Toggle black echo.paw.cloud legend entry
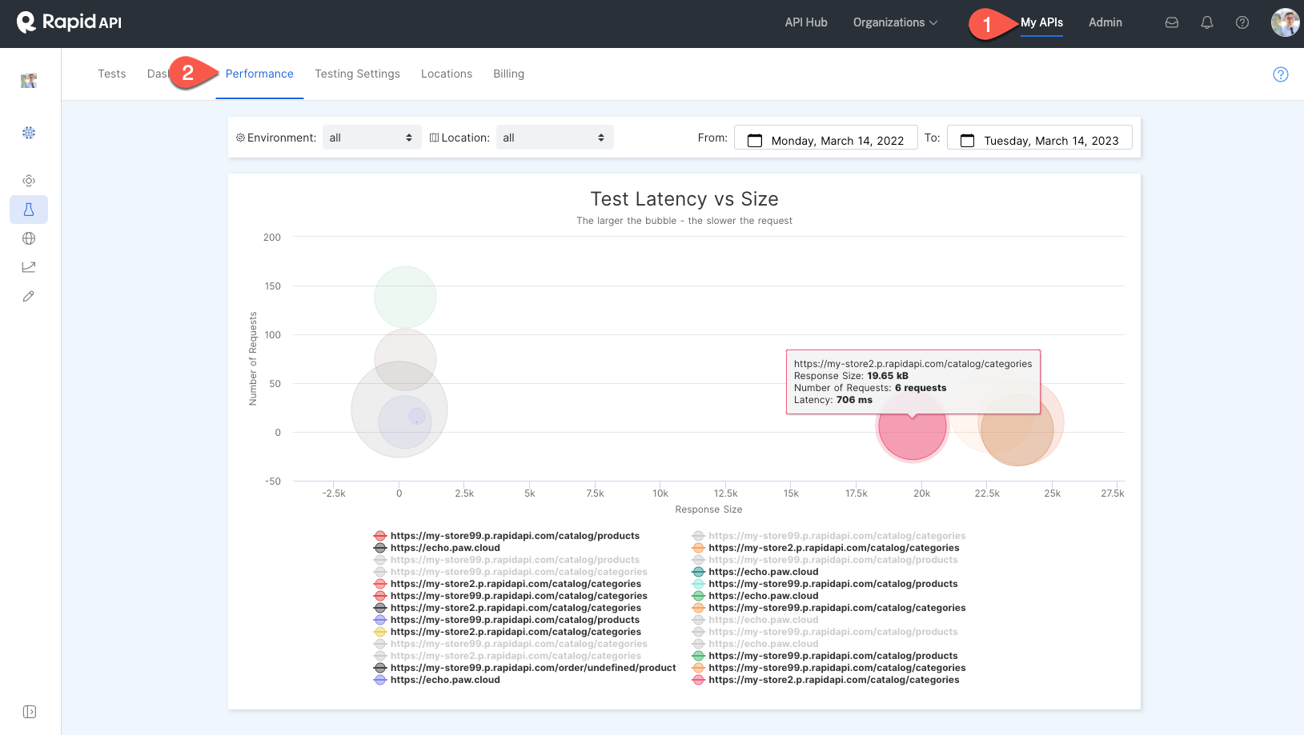 point(437,548)
